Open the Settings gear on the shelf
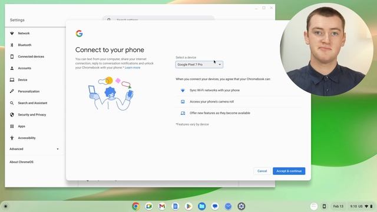 (242, 206)
